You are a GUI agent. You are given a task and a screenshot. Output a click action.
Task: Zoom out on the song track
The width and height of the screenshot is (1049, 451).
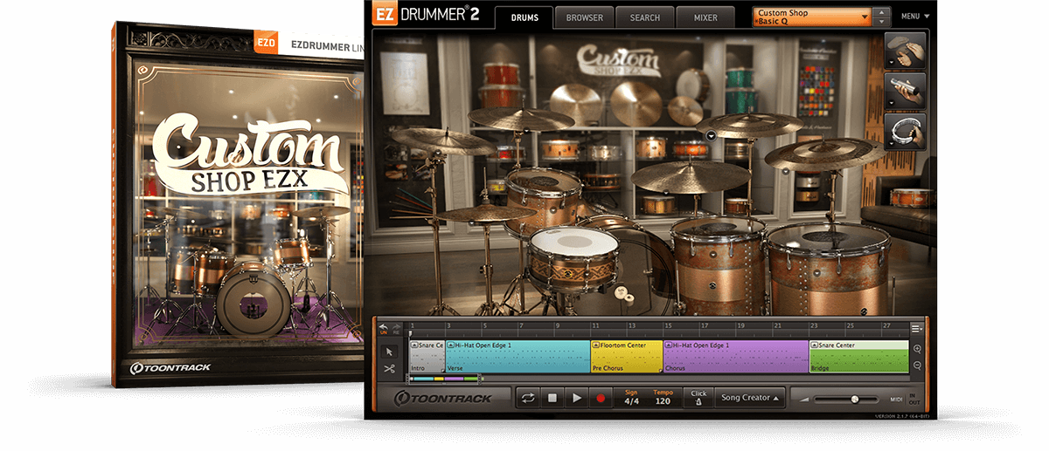917,366
